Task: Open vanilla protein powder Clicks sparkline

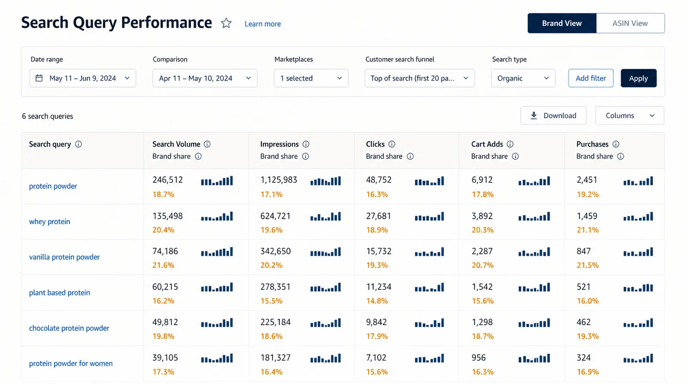Action: tap(429, 252)
